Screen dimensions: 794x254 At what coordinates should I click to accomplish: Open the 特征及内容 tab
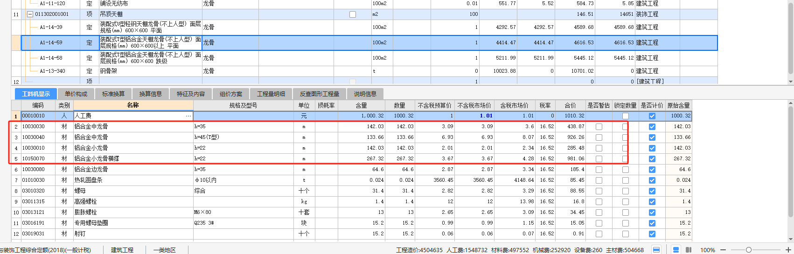click(x=191, y=94)
